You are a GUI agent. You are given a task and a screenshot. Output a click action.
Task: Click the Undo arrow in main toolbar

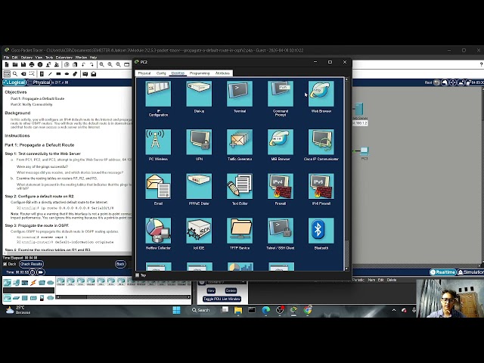point(83,64)
